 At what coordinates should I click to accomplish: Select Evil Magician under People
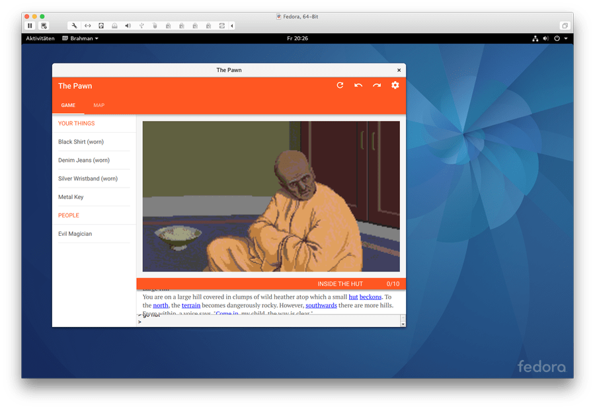tap(75, 234)
